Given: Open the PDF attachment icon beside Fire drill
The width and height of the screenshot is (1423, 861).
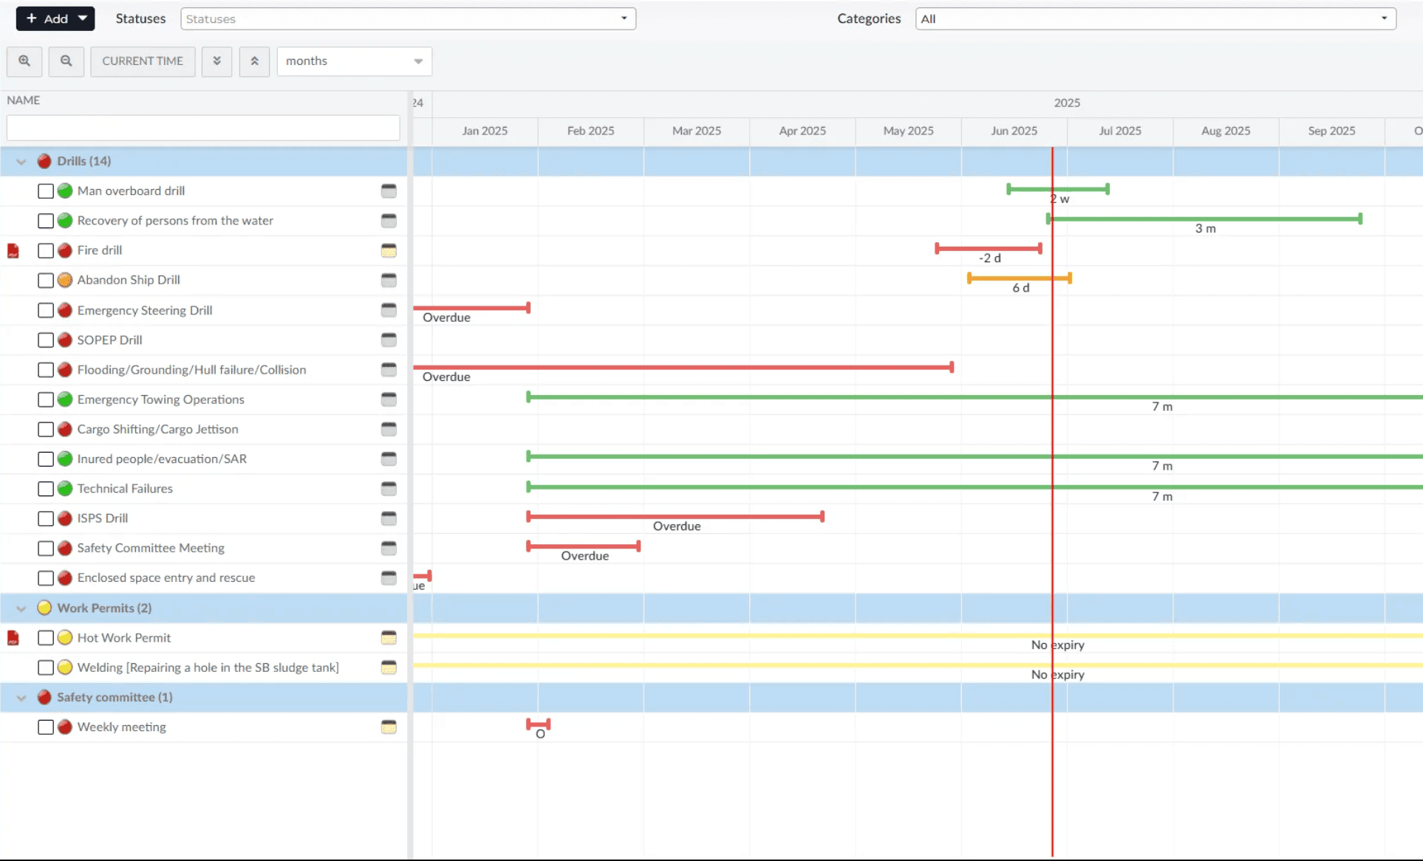Looking at the screenshot, I should (x=13, y=251).
